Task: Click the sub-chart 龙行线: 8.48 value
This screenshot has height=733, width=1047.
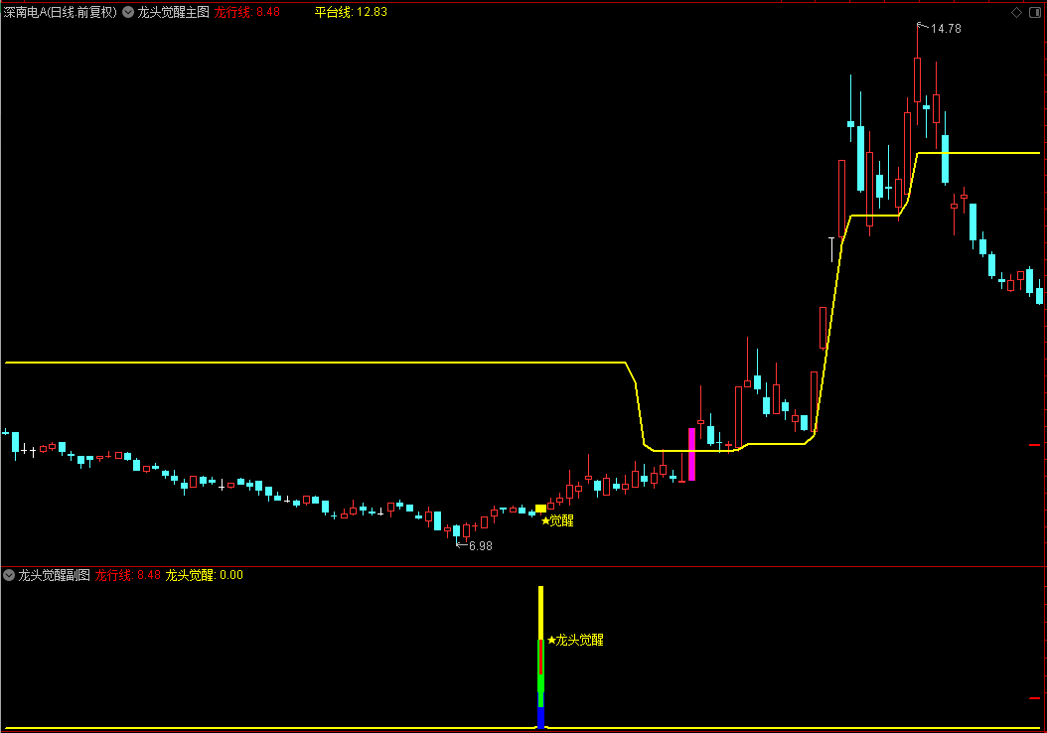Action: click(127, 575)
